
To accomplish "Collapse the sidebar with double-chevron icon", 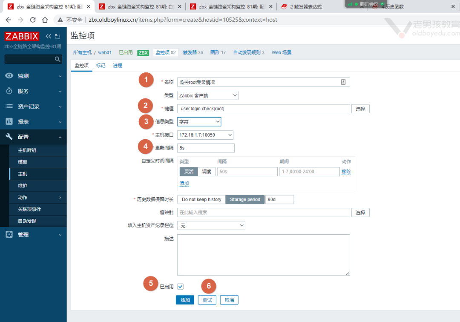I will [48, 36].
